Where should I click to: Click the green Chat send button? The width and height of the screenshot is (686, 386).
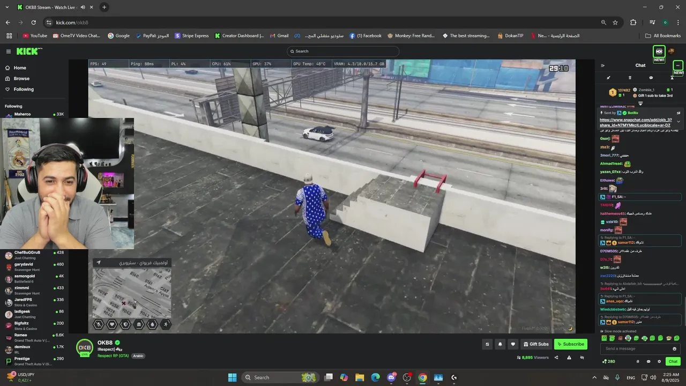point(673,361)
